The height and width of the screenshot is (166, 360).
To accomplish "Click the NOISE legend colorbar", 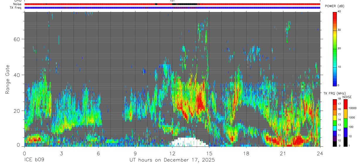I will (x=346, y=123).
